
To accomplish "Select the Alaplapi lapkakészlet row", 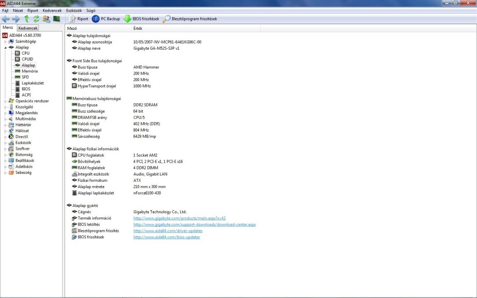I will coord(116,193).
